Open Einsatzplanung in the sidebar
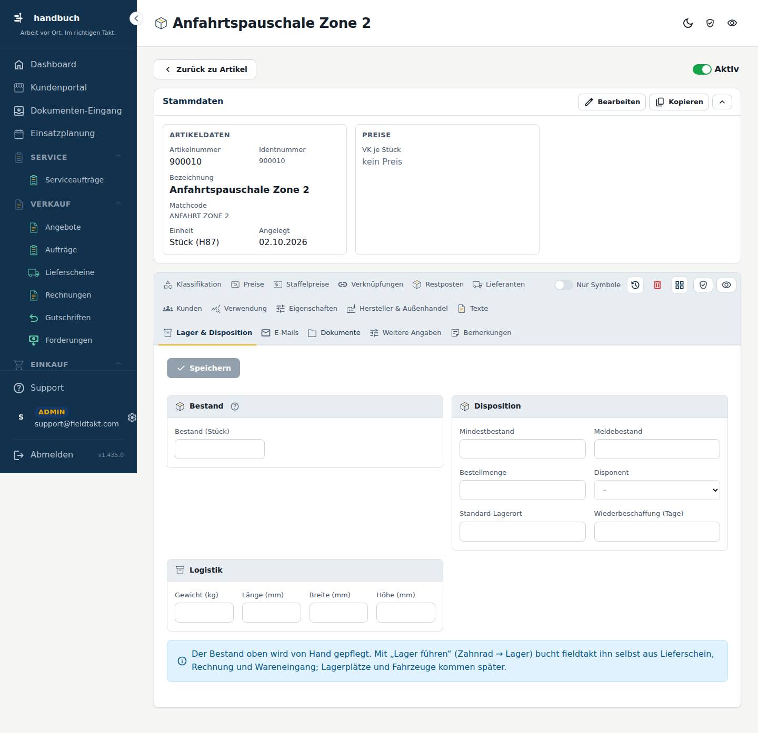 68,134
